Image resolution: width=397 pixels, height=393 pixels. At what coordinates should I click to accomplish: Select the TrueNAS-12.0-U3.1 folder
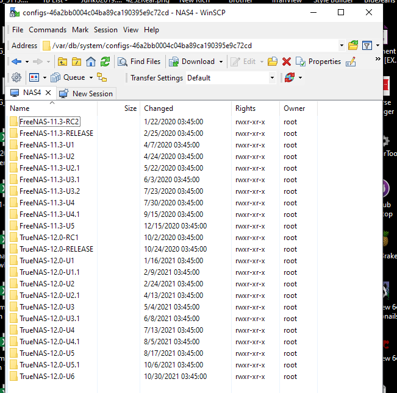(x=49, y=319)
